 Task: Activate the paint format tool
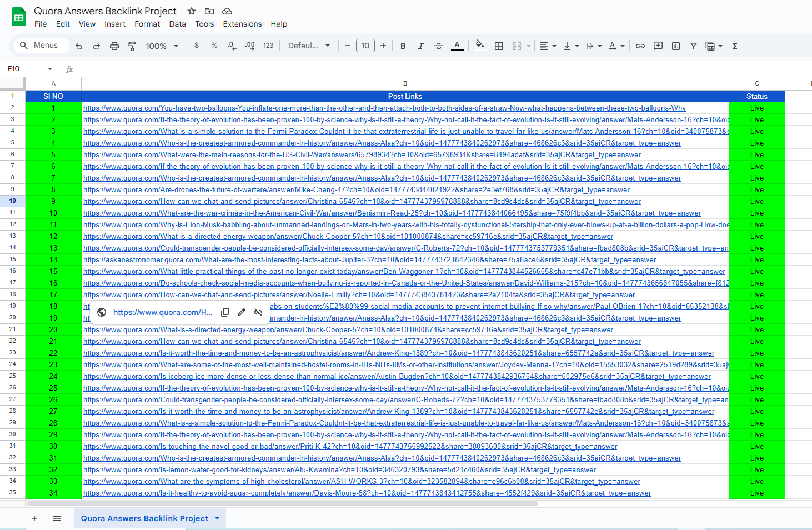click(x=132, y=46)
